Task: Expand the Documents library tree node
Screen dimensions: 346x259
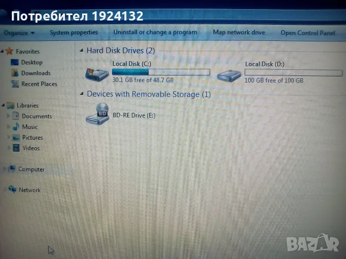Action: (x=9, y=116)
